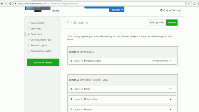The height and width of the screenshot is (112, 199).
Task: Click the green check on Lecture 2
Action: click(x=71, y=89)
